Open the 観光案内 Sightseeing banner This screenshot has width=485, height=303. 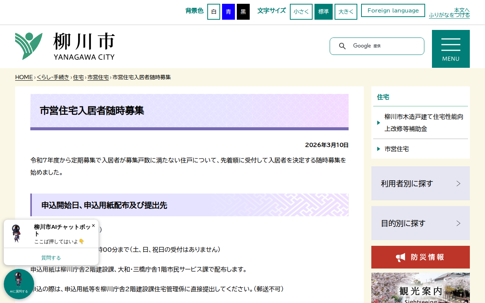(x=421, y=288)
